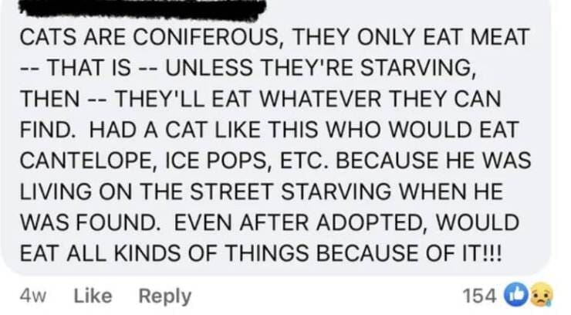Screen dimensions: 571x315
Task: Open the 4w timestamp link
Action: point(32,295)
